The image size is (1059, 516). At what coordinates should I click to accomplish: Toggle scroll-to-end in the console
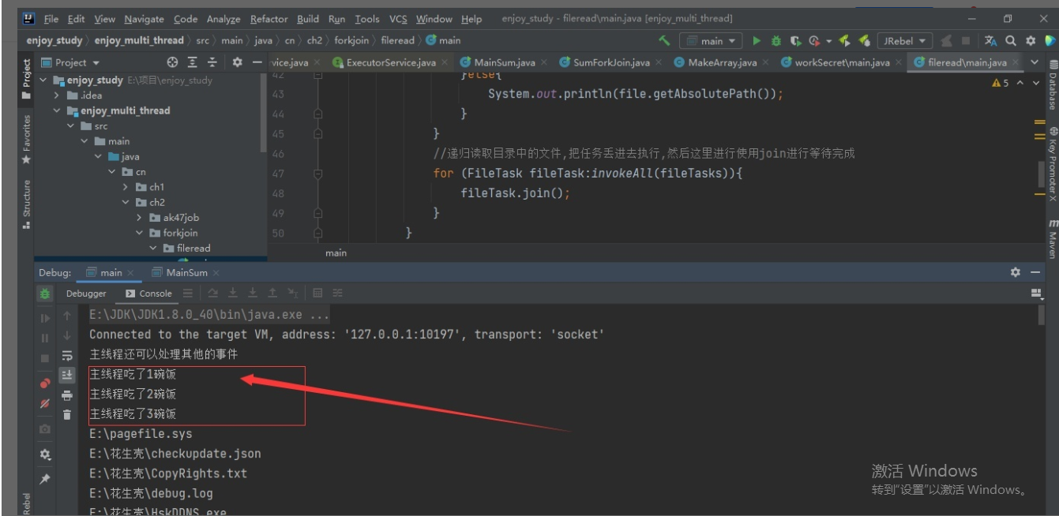coord(68,374)
